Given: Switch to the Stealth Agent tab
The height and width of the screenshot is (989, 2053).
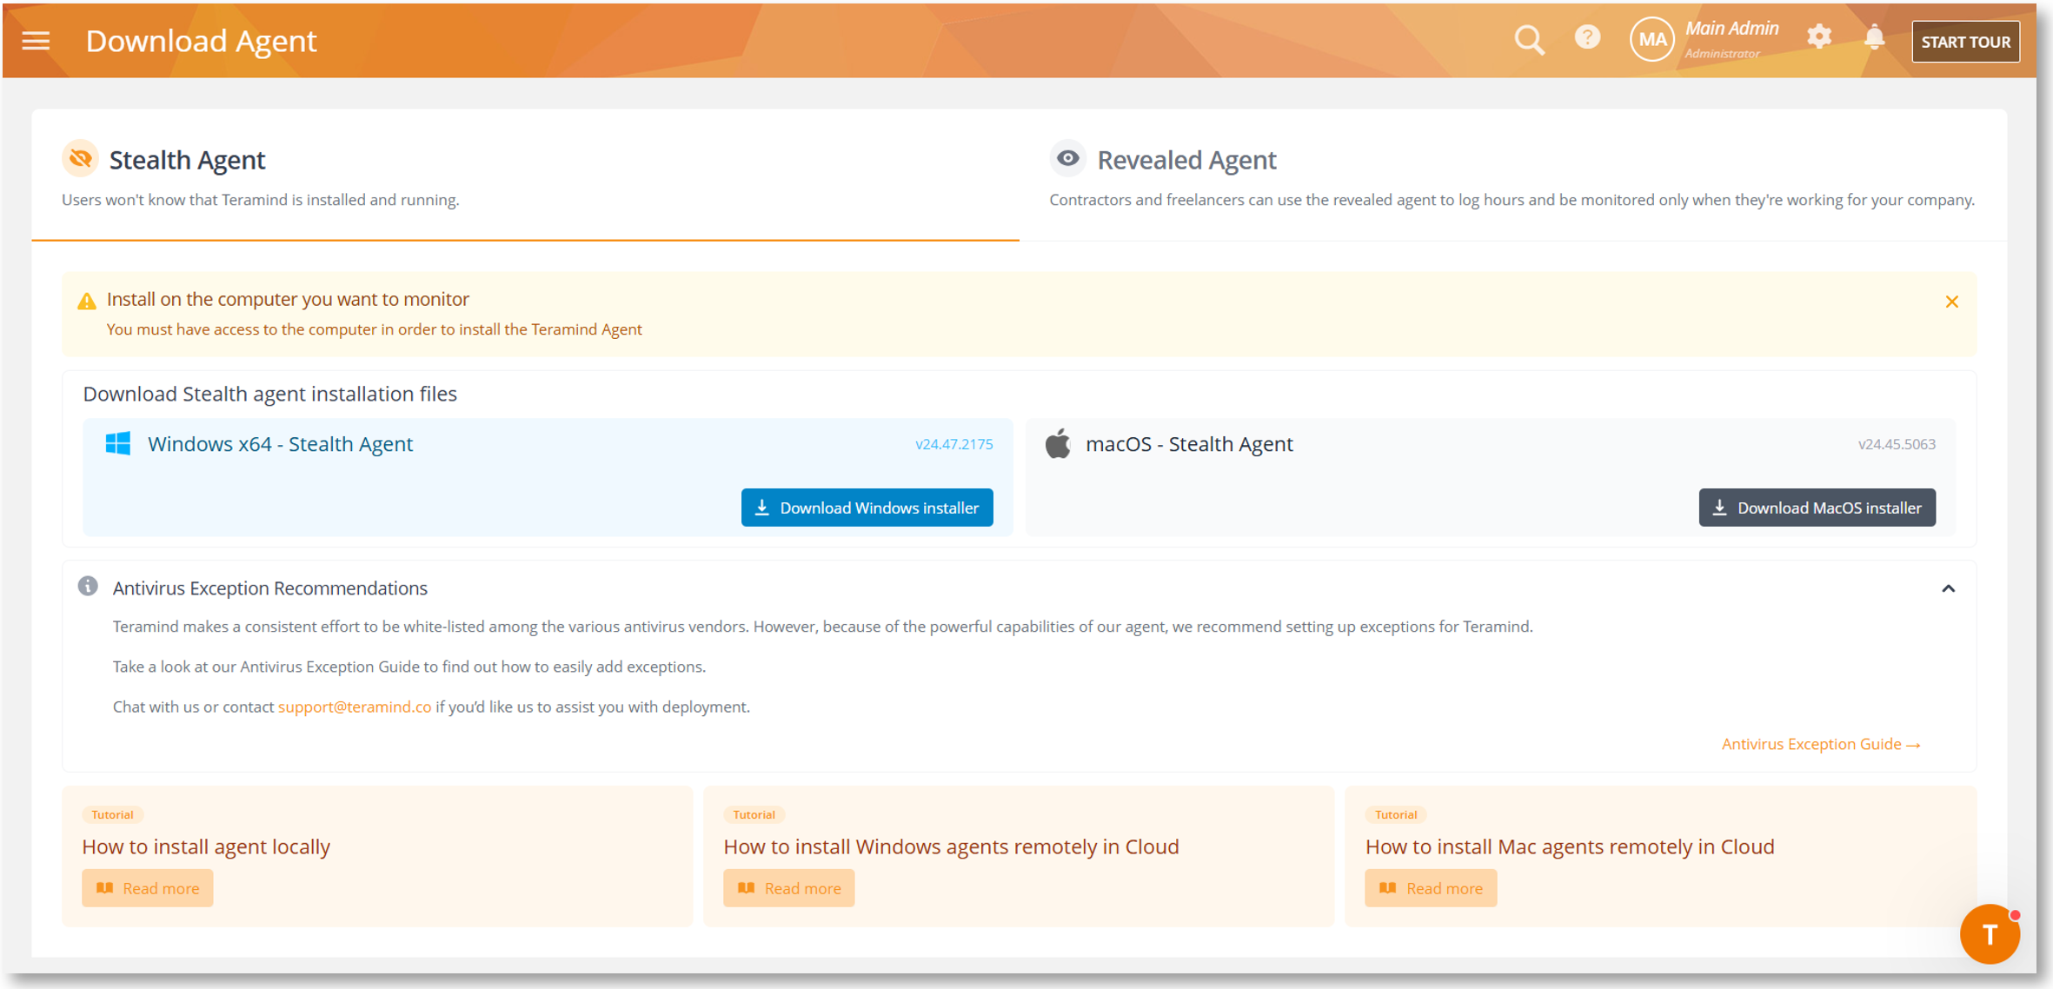Looking at the screenshot, I should click(x=525, y=176).
